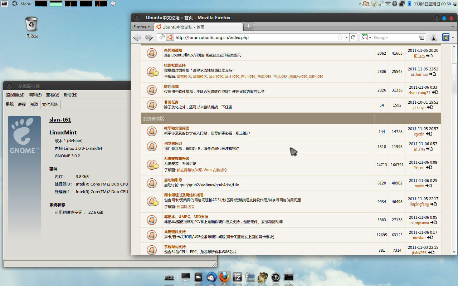The height and width of the screenshot is (286, 458).
Task: Click the orange disk monitor graph applet
Action: point(101,4)
